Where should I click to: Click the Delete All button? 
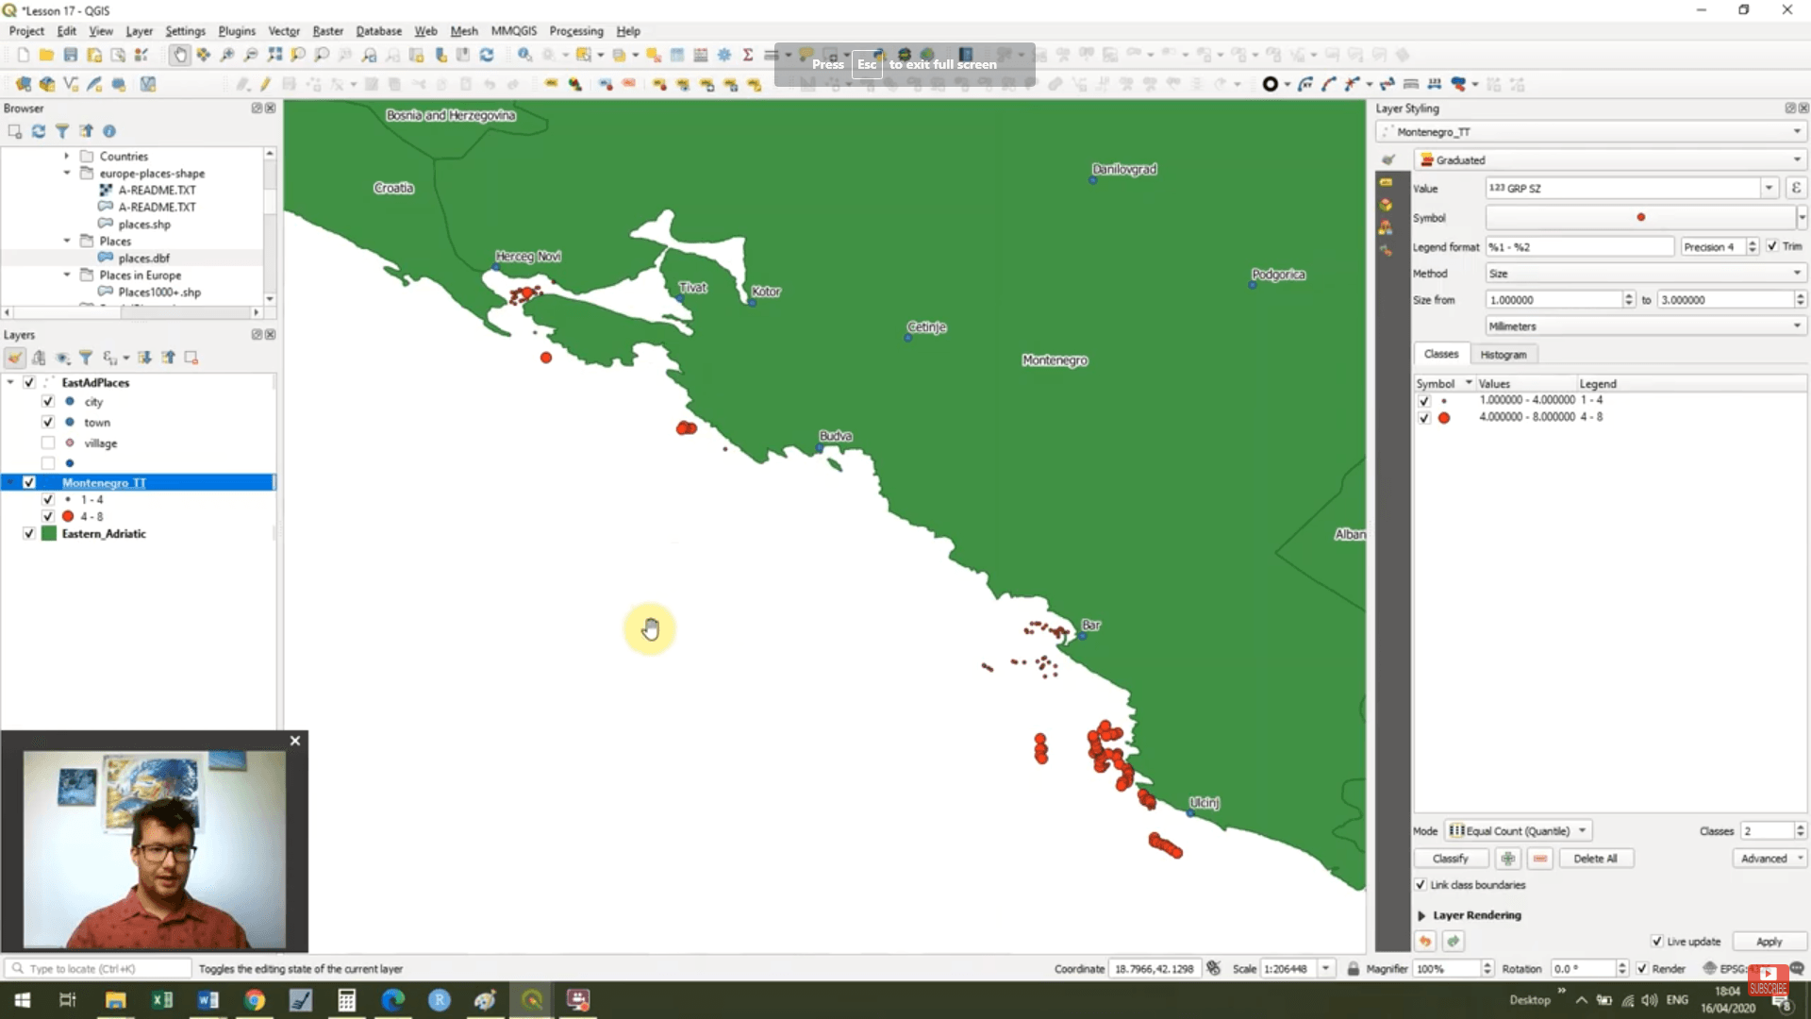[x=1594, y=859]
